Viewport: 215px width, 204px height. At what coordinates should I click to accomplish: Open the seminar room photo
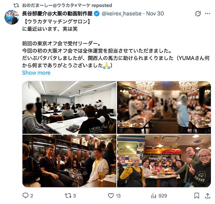click(x=69, y=107)
